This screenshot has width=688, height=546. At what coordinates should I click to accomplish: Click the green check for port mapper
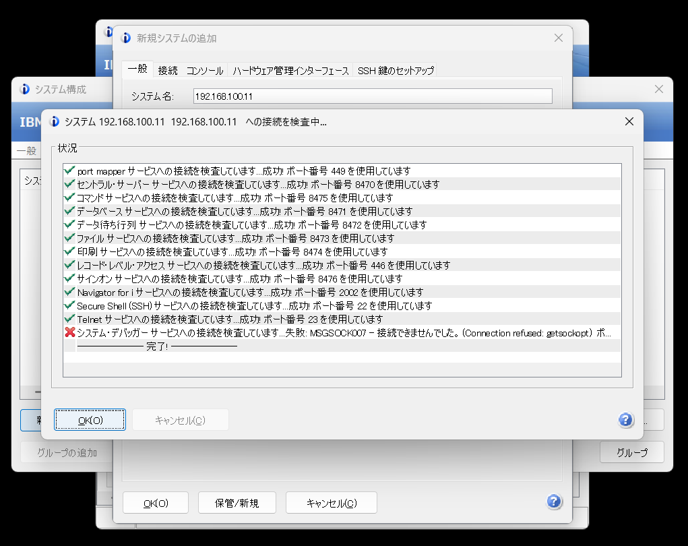pyautogui.click(x=69, y=171)
